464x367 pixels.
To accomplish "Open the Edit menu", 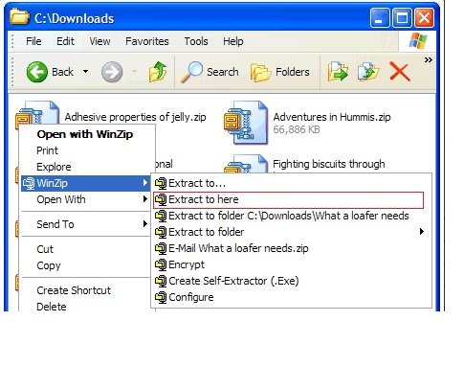I will point(65,41).
